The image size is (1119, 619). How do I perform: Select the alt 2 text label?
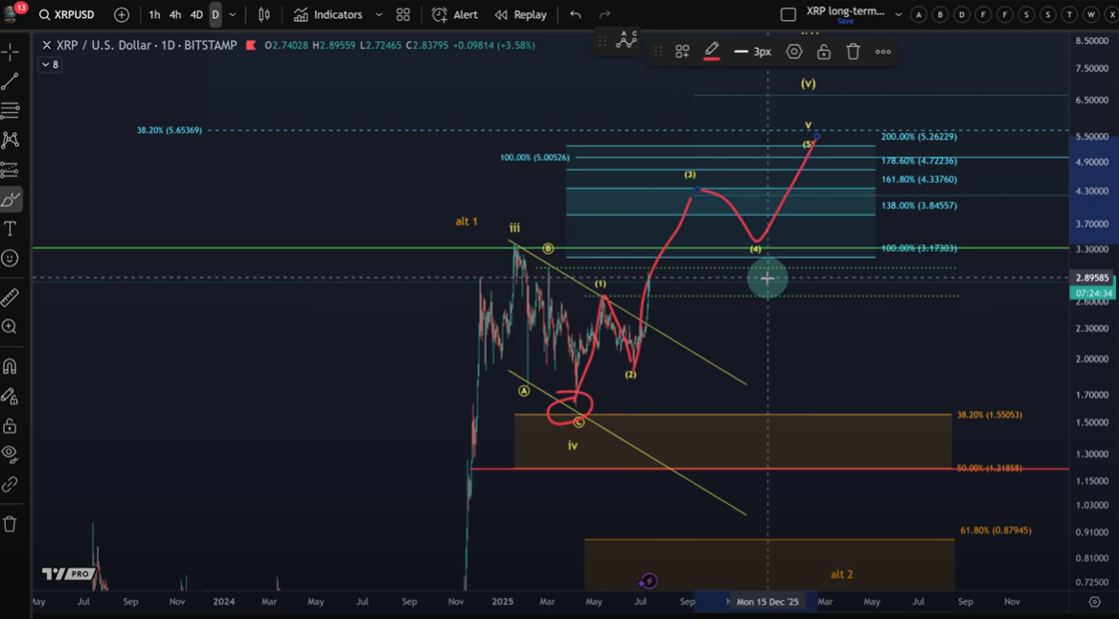pos(841,574)
